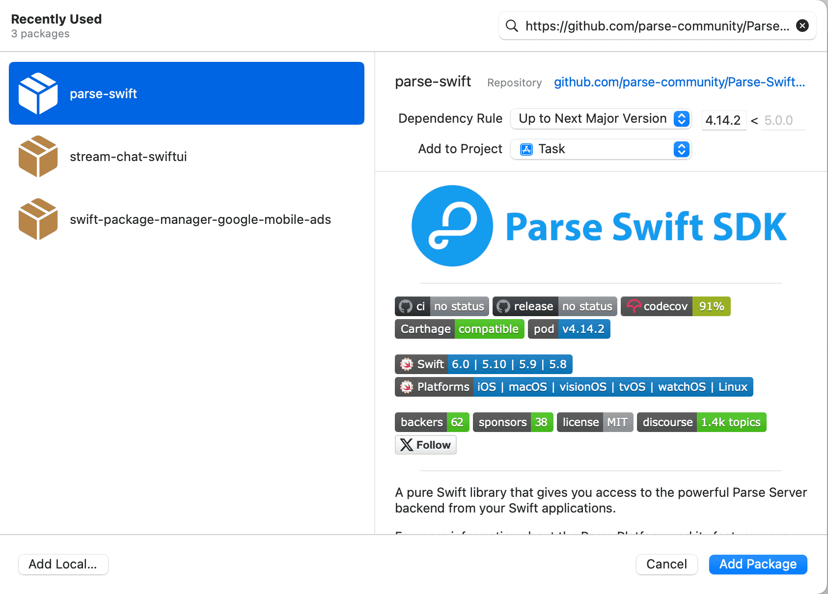Expand the Up to Next Major Version selector
This screenshot has width=828, height=594.
click(x=681, y=118)
